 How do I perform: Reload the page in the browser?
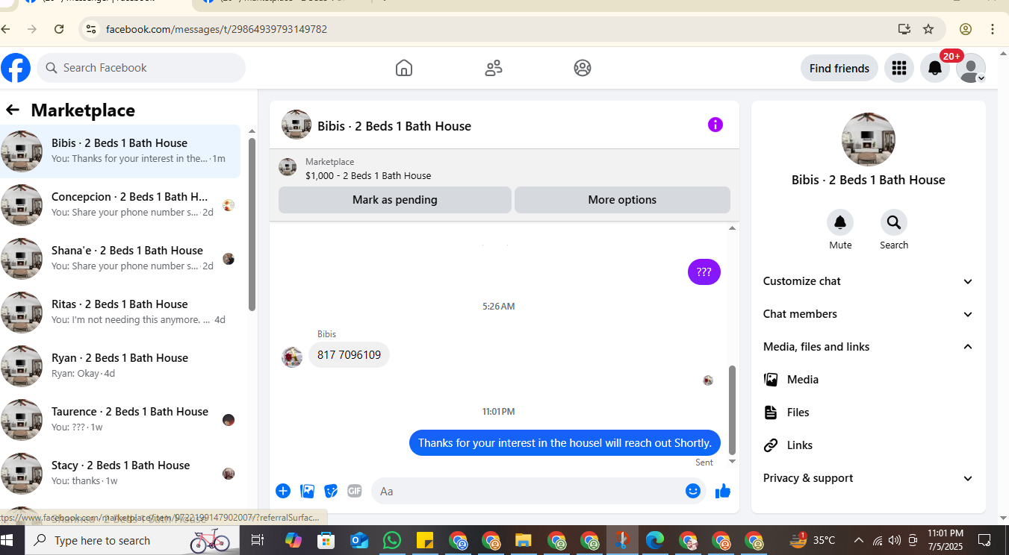point(59,29)
